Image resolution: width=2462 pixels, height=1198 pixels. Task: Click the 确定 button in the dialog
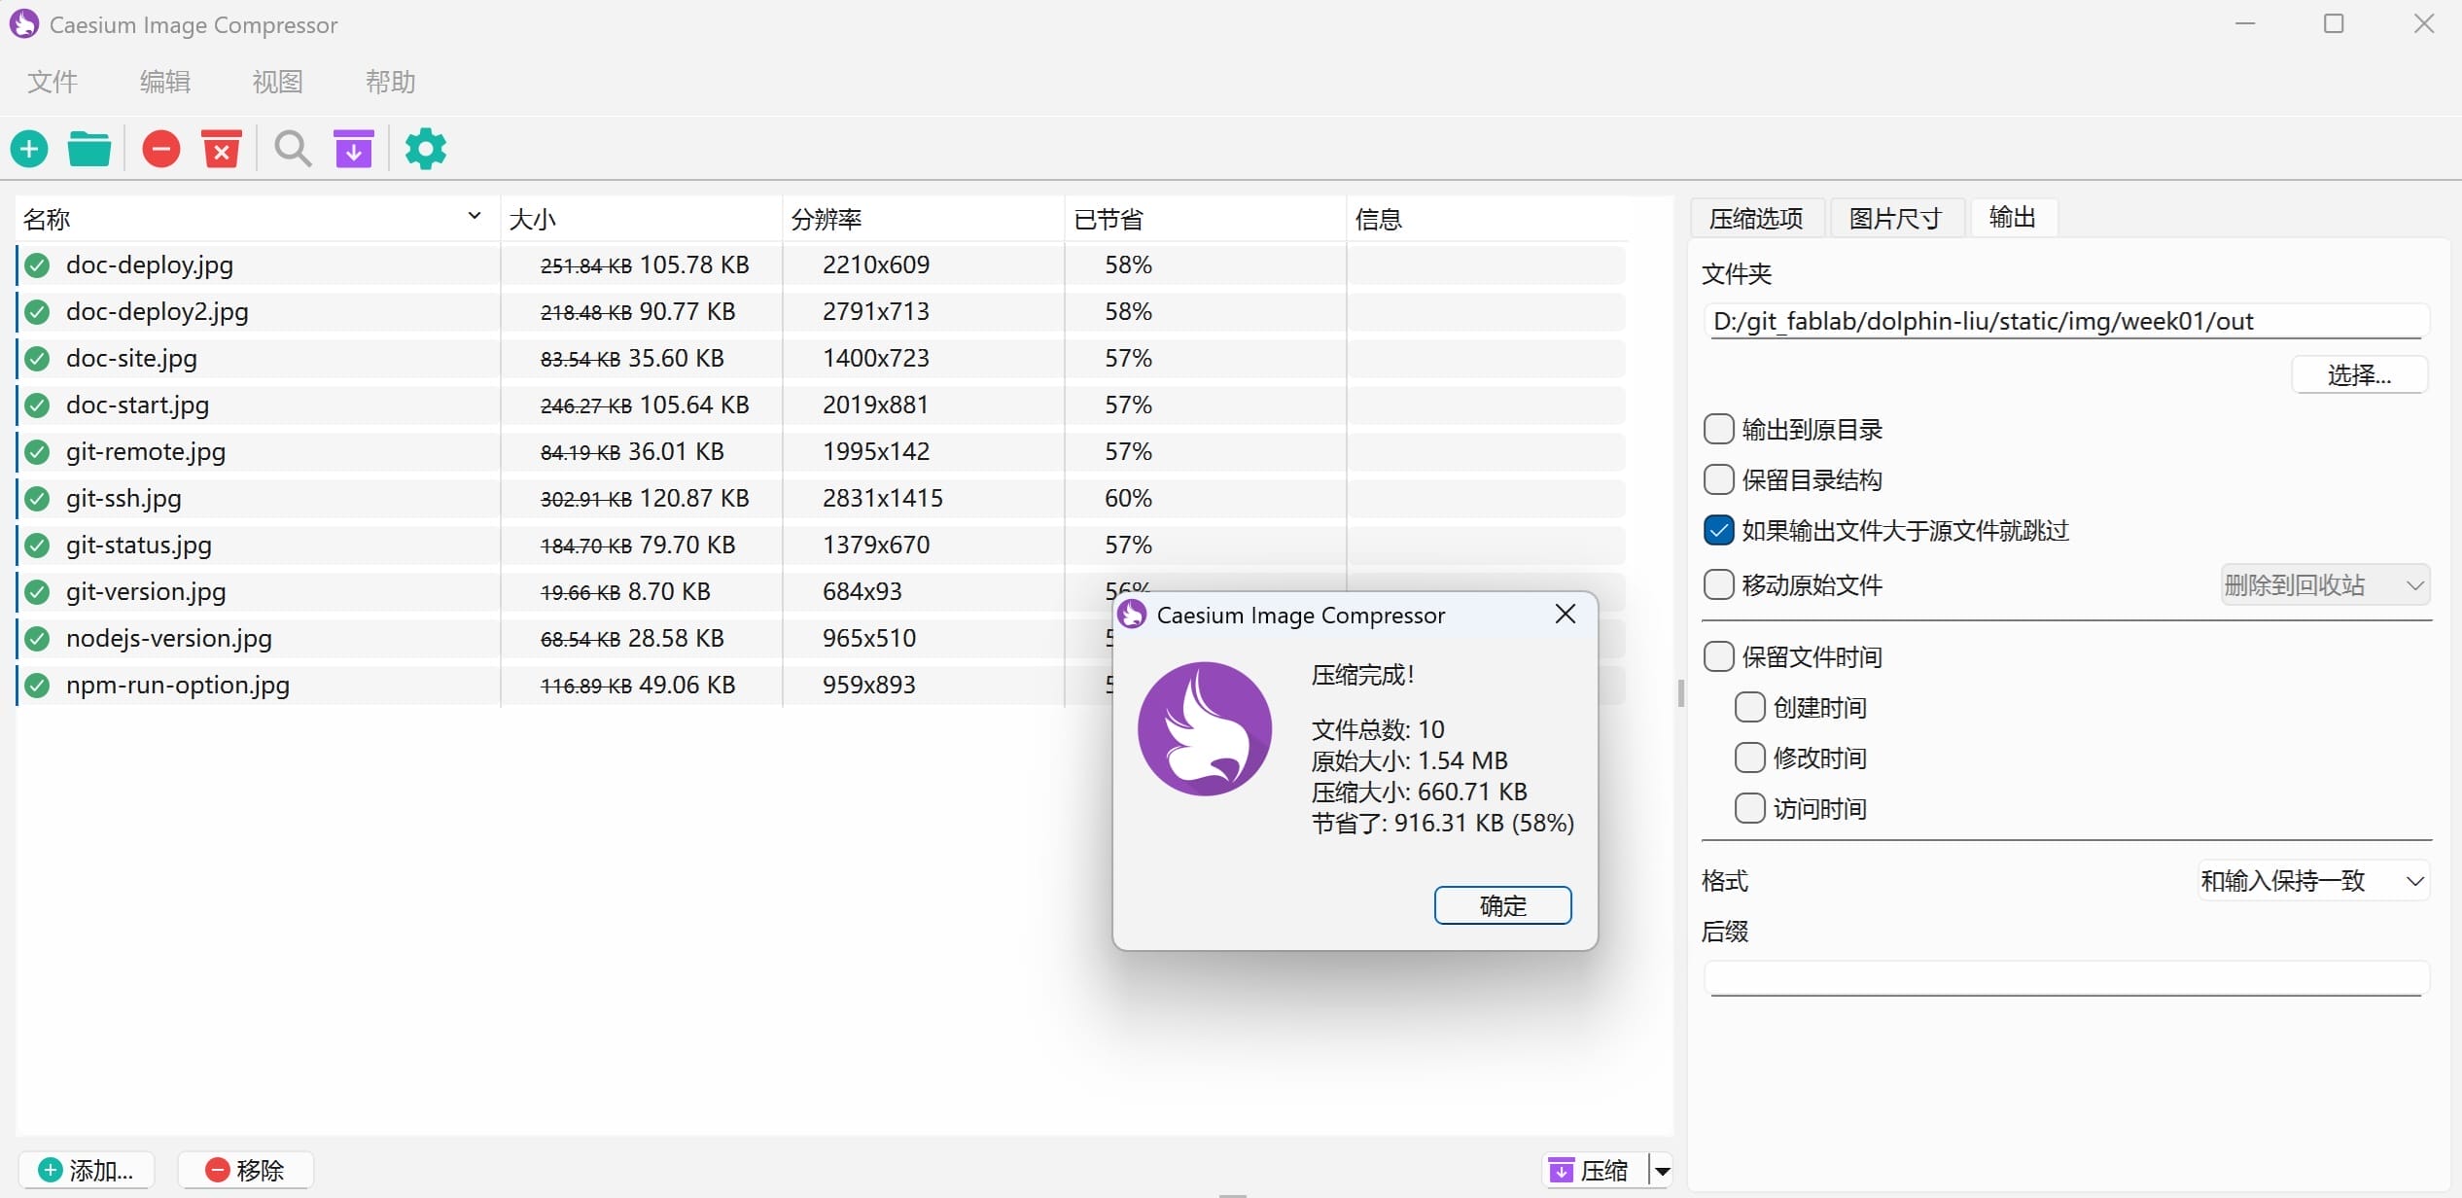point(1502,905)
